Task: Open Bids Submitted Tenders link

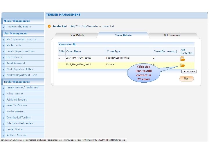Action: click(20, 123)
